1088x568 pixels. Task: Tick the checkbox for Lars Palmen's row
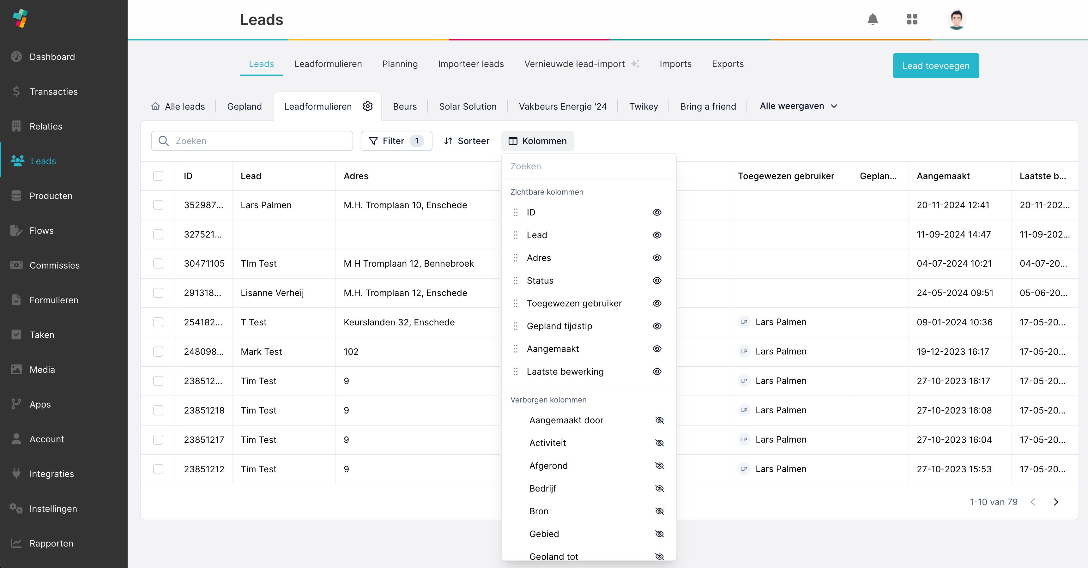click(x=158, y=205)
